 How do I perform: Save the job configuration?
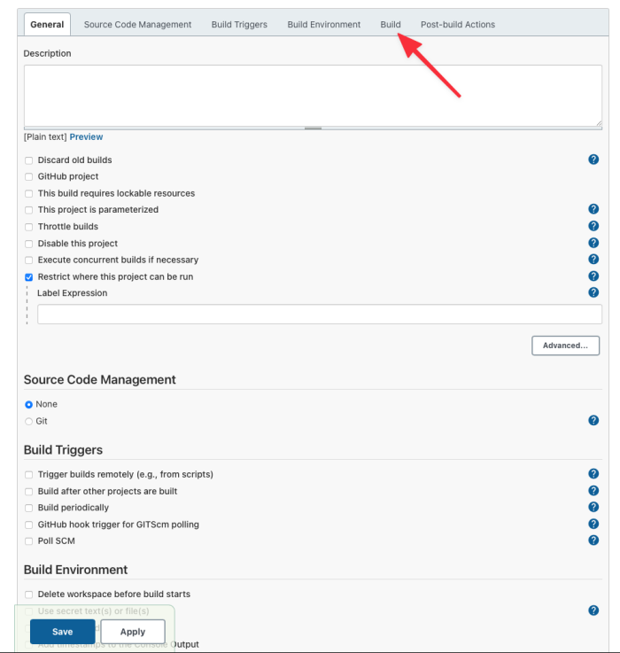click(63, 632)
